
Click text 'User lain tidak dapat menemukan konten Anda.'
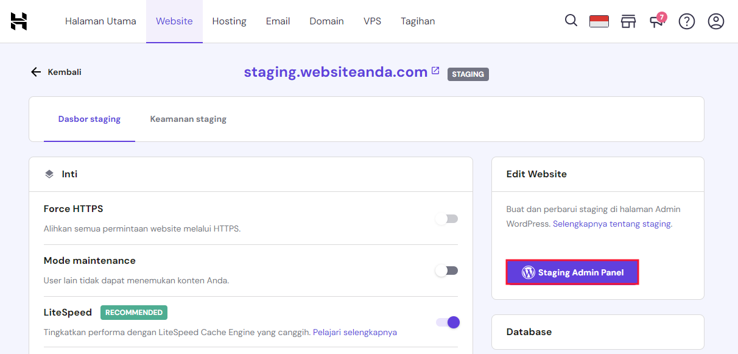click(136, 281)
